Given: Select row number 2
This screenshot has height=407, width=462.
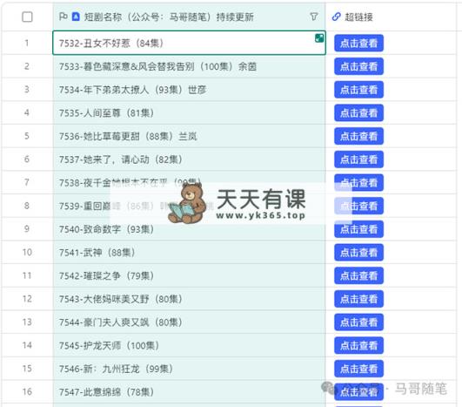Looking at the screenshot, I should [x=27, y=66].
